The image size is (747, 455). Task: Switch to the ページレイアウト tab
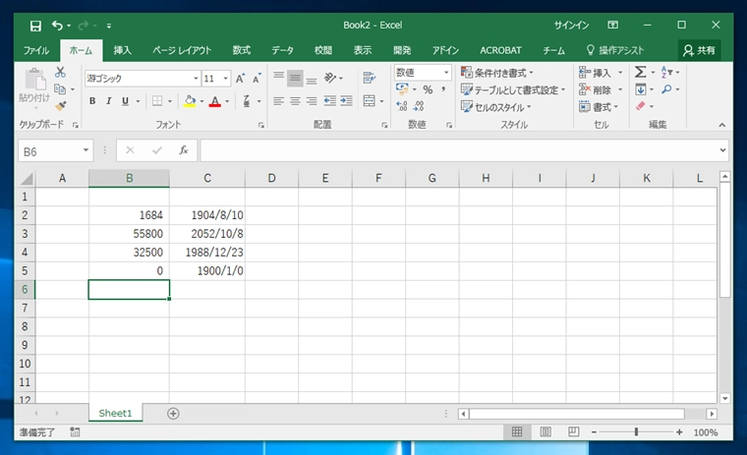pyautogui.click(x=182, y=50)
